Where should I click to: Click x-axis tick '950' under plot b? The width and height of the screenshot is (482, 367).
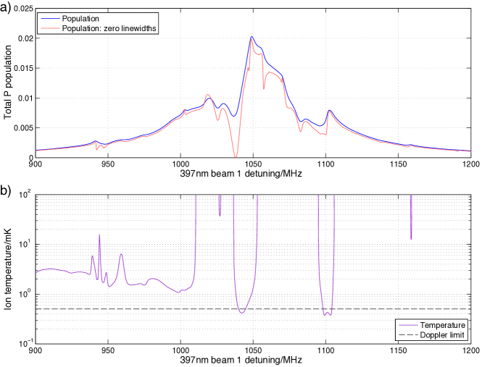108,351
